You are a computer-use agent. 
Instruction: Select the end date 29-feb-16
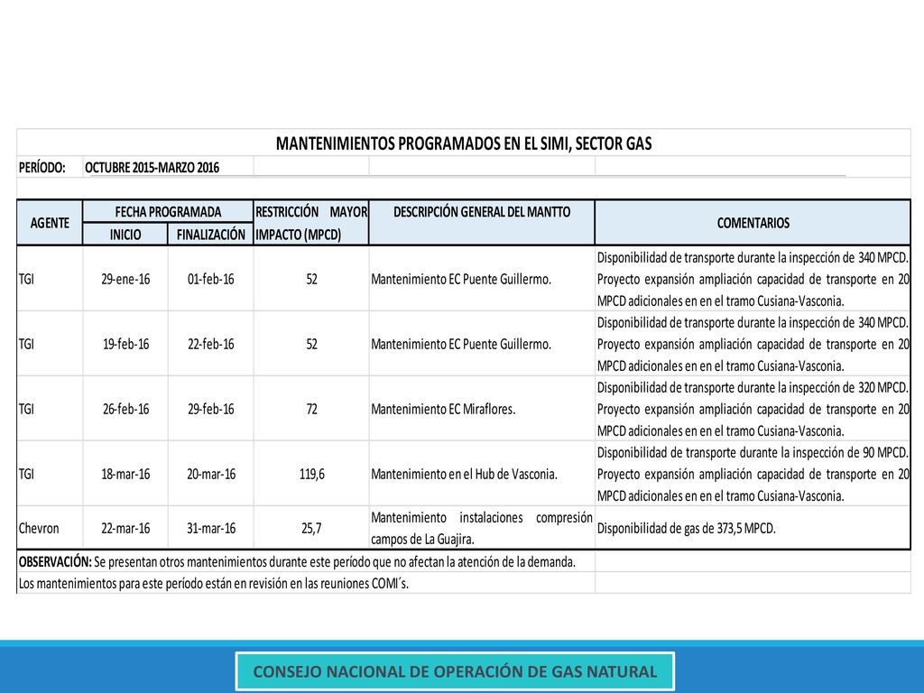(x=210, y=409)
